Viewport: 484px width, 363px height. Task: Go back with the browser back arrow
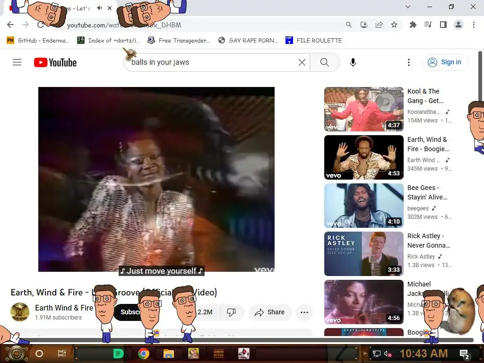pos(10,25)
